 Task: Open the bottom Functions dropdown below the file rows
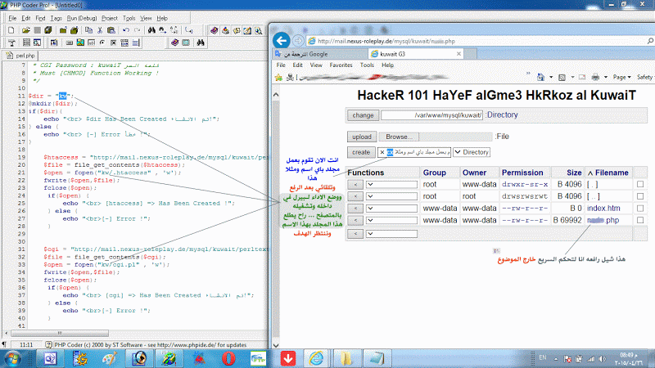pos(391,234)
